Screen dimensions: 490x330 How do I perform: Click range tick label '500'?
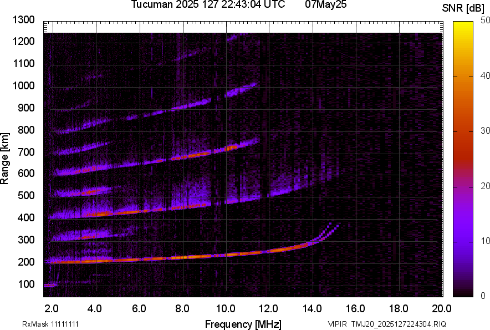(26, 195)
